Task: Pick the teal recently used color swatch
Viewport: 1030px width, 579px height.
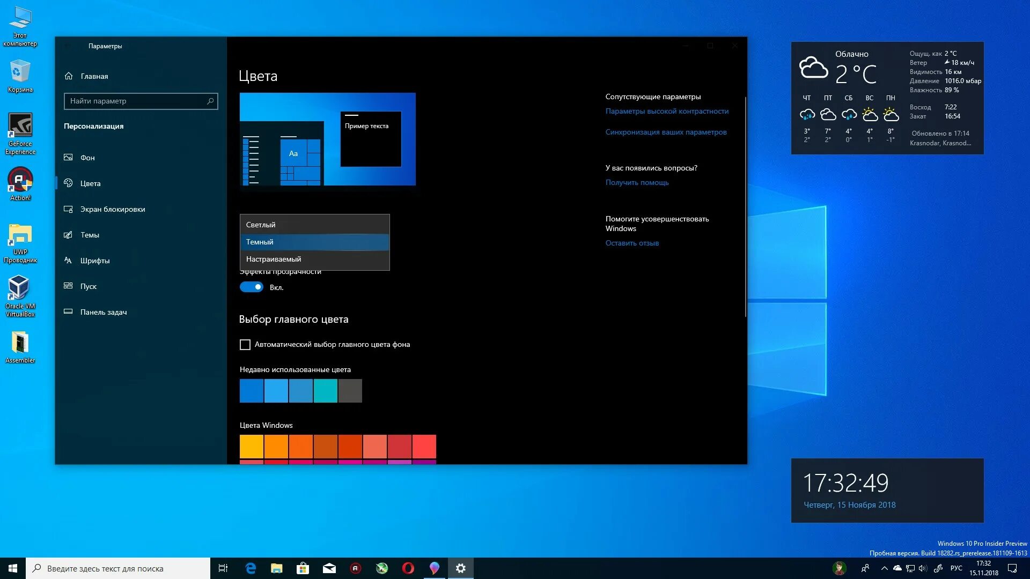Action: coord(326,391)
